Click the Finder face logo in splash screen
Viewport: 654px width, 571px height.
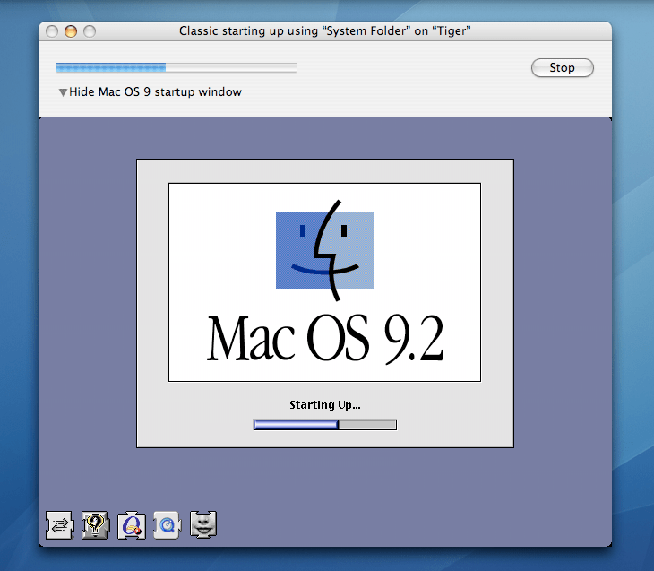tap(324, 250)
